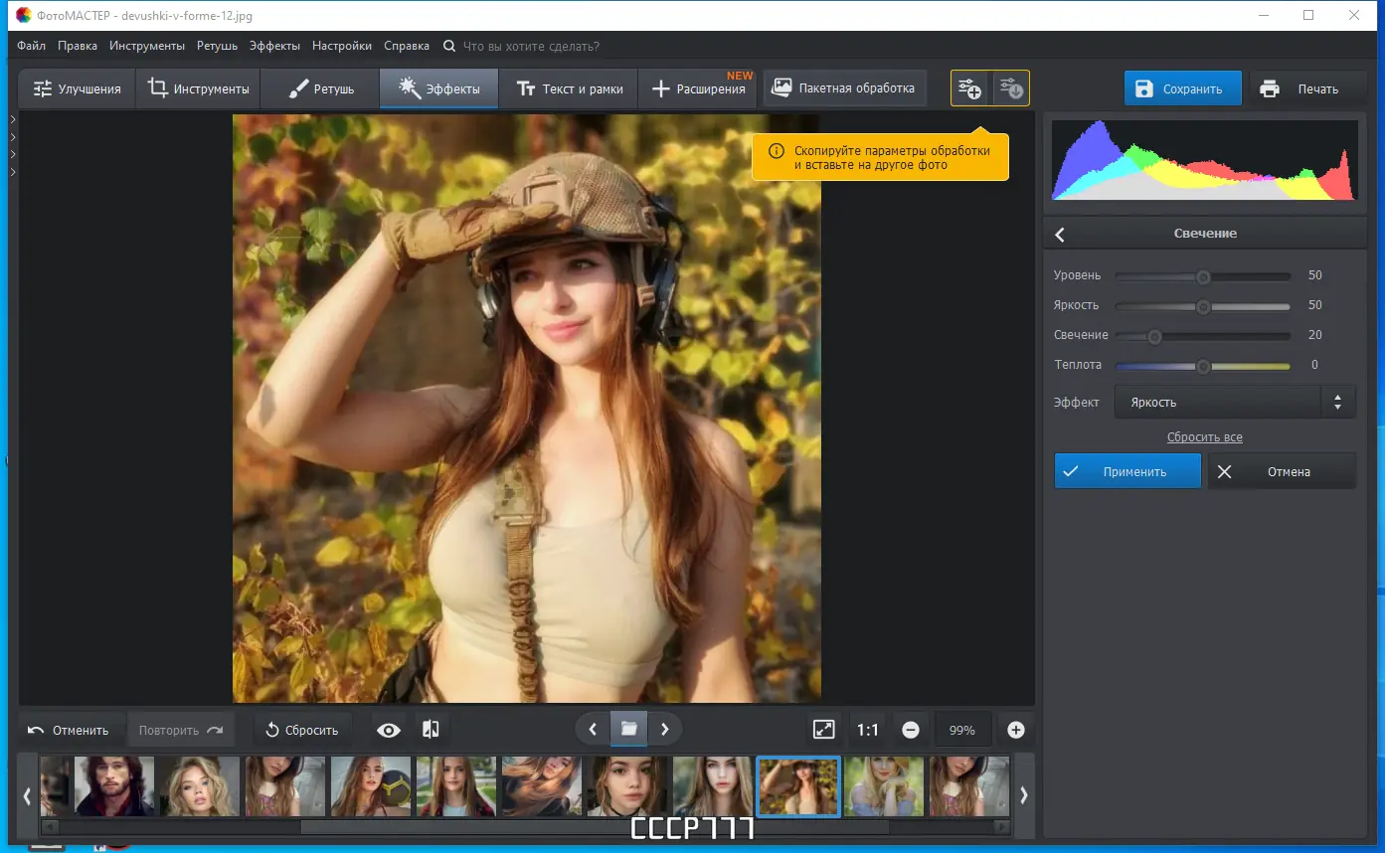
Task: Click the paste saved parameters icon
Action: [x=1010, y=88]
